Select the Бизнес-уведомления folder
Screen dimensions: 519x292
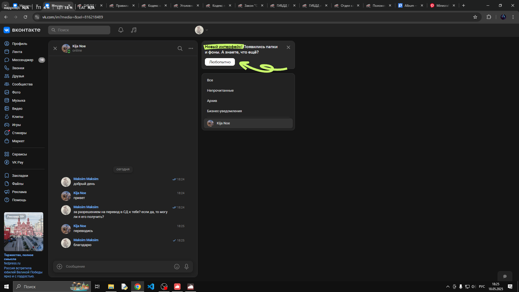248,111
